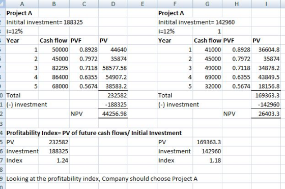This screenshot has width=285, height=189.
Task: Select PVF 0.6355 in column H
Action: pos(241,77)
